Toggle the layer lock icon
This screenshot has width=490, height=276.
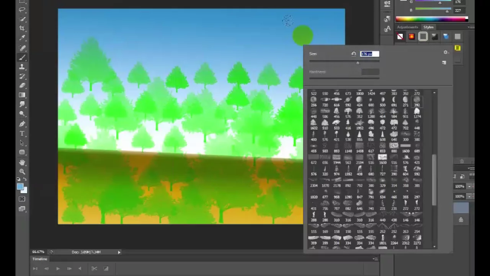pos(461,220)
